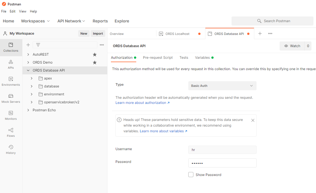Image resolution: width=316 pixels, height=193 pixels.
Task: Click the info icon in the Heads up notice
Action: click(x=119, y=120)
